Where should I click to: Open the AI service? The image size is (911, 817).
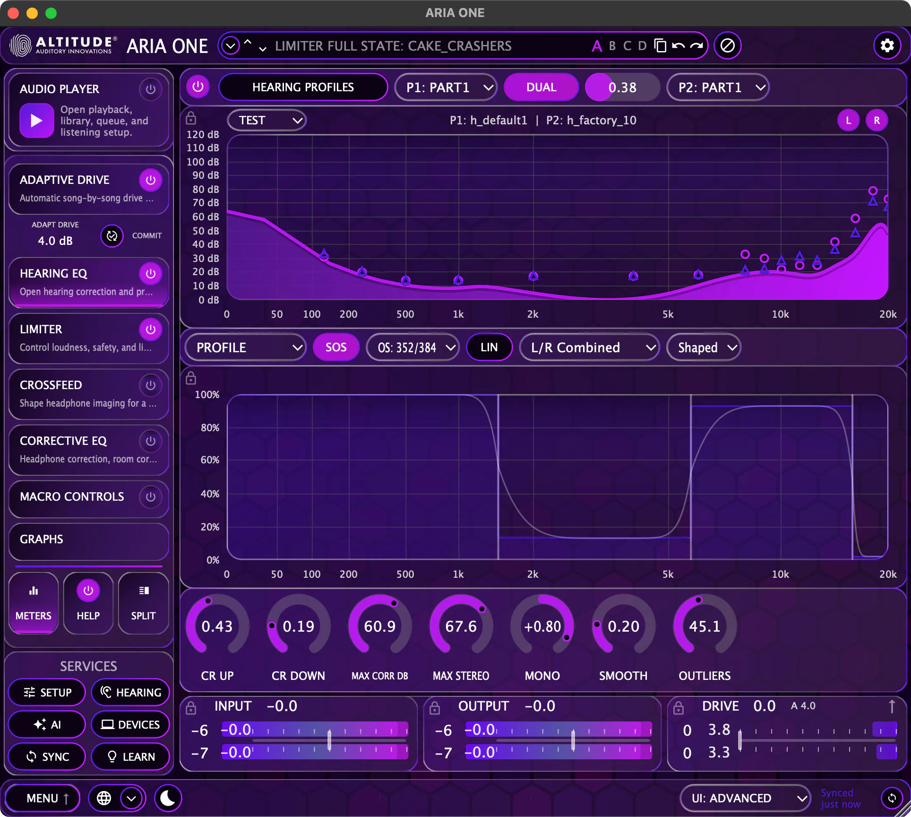coord(47,724)
